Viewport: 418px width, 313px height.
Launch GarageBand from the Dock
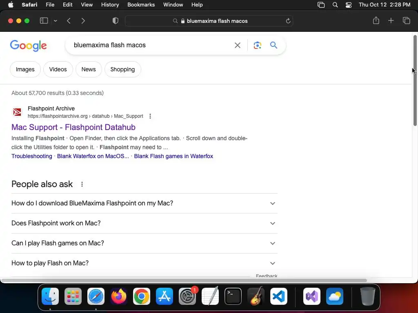click(256, 296)
